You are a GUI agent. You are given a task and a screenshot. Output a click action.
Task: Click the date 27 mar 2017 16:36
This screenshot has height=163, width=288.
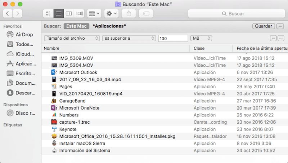pos(256,101)
